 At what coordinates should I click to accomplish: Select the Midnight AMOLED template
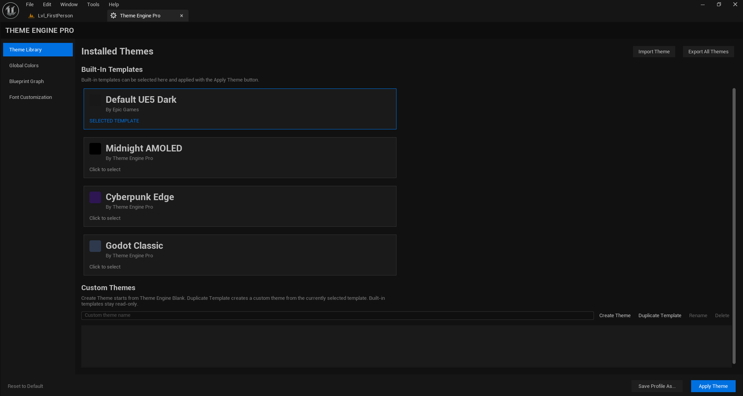pos(240,158)
